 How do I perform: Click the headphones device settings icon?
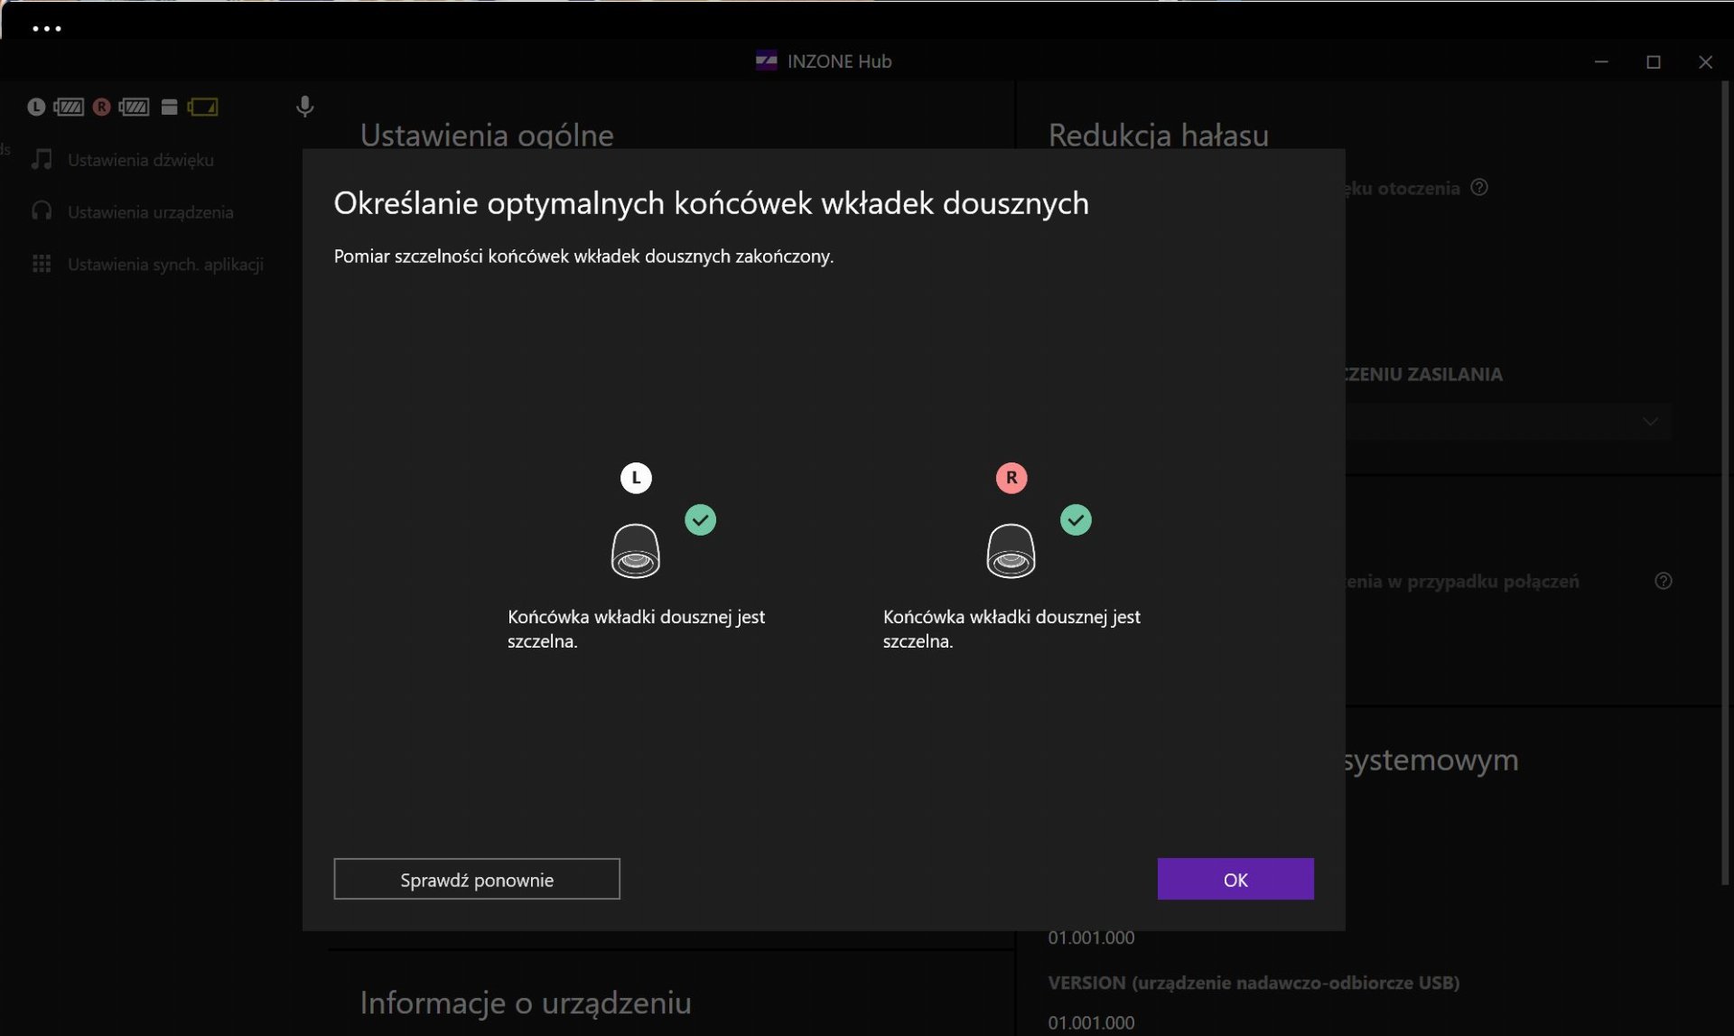(x=42, y=212)
